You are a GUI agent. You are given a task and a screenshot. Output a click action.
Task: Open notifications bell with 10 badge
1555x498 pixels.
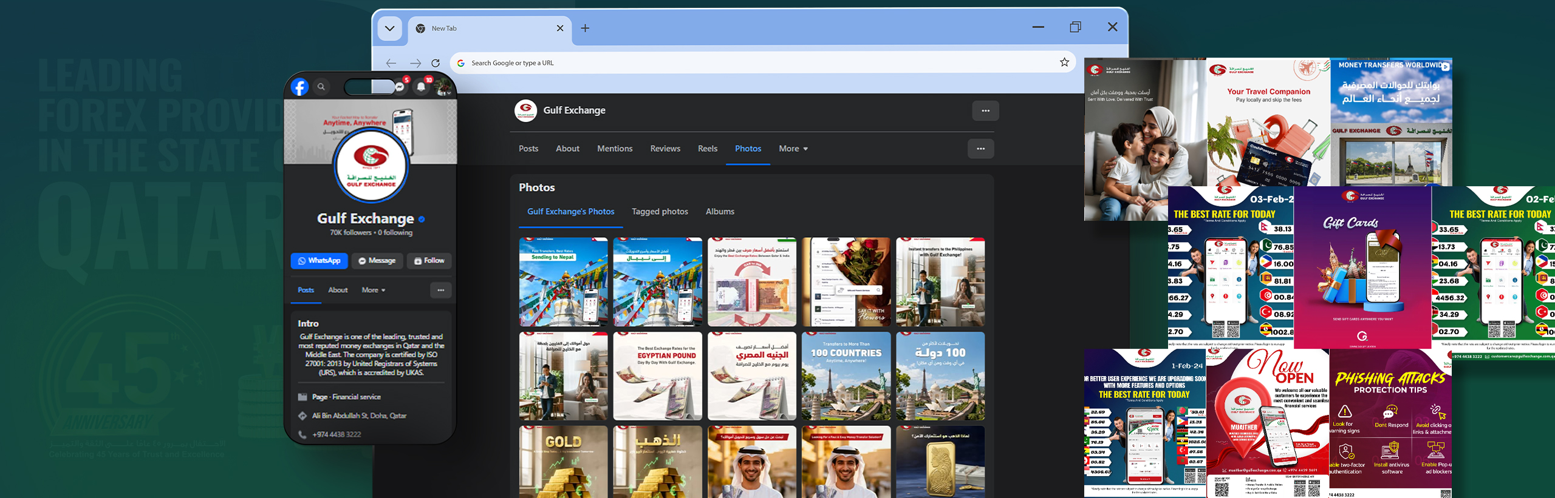point(422,87)
